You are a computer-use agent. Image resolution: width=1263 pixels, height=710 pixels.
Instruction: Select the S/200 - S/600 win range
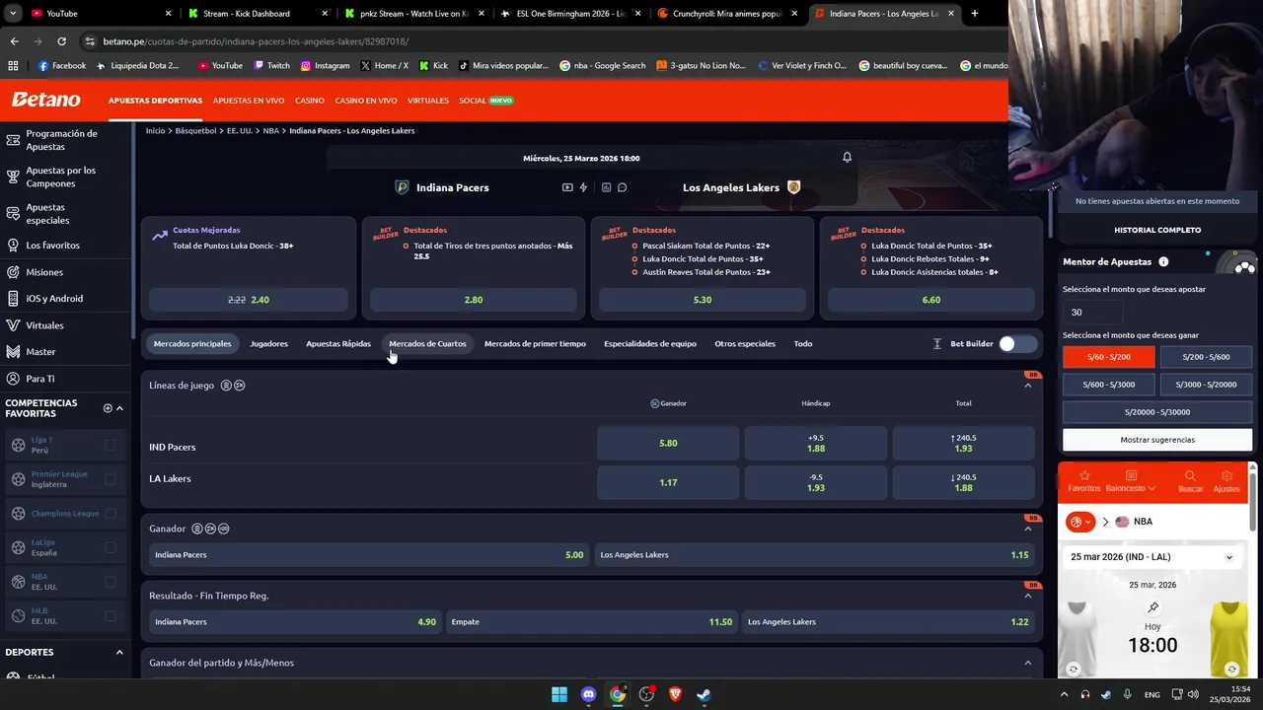point(1206,357)
